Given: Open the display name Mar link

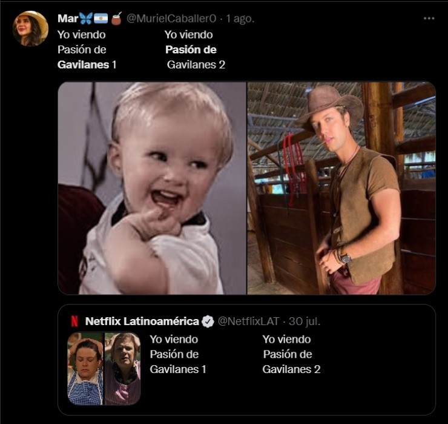Looking at the screenshot, I should point(68,19).
